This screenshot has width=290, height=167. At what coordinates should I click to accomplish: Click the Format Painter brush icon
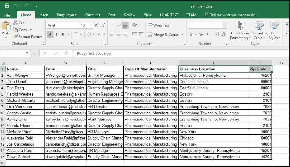(15, 37)
